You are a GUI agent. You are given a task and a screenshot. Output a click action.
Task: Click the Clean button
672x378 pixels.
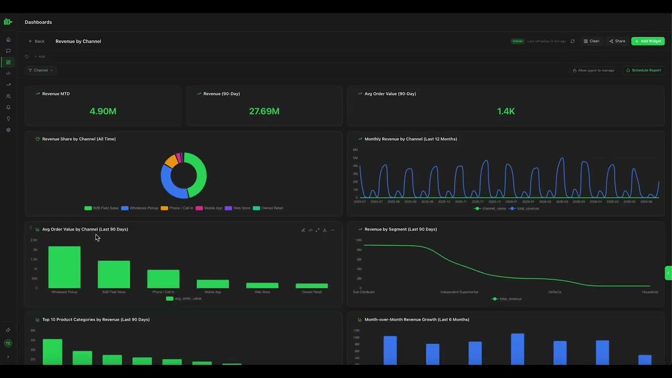point(591,41)
